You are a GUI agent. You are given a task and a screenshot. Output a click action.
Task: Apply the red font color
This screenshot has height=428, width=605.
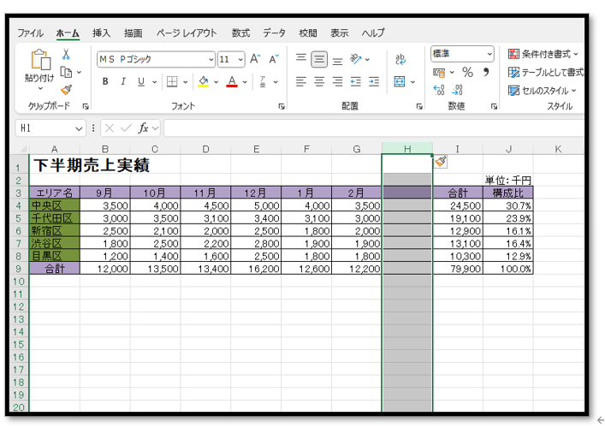click(232, 82)
